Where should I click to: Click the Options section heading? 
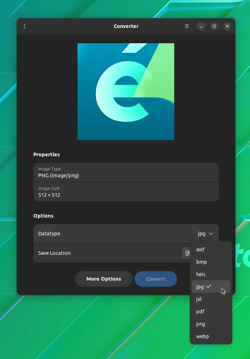point(43,216)
